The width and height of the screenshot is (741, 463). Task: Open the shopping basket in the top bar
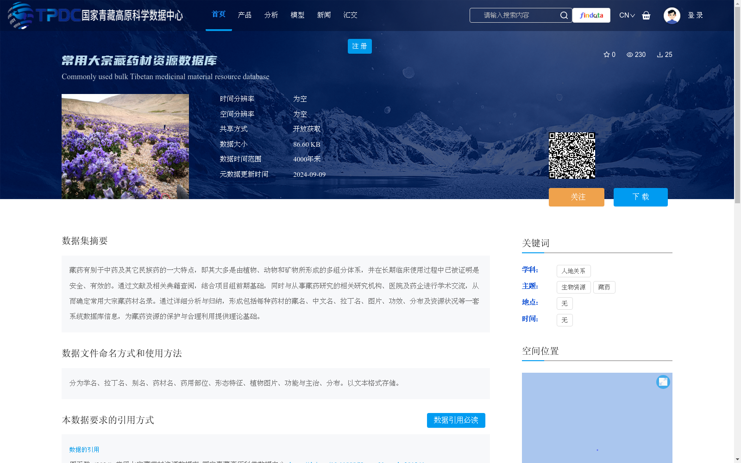[646, 15]
